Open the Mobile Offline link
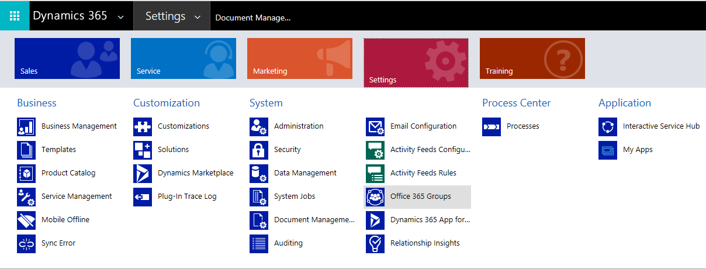This screenshot has width=706, height=269. [x=65, y=220]
